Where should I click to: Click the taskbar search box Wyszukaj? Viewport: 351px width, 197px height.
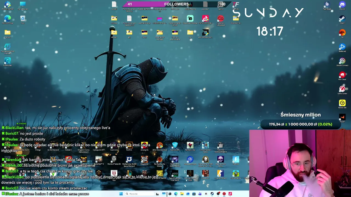[139, 194]
